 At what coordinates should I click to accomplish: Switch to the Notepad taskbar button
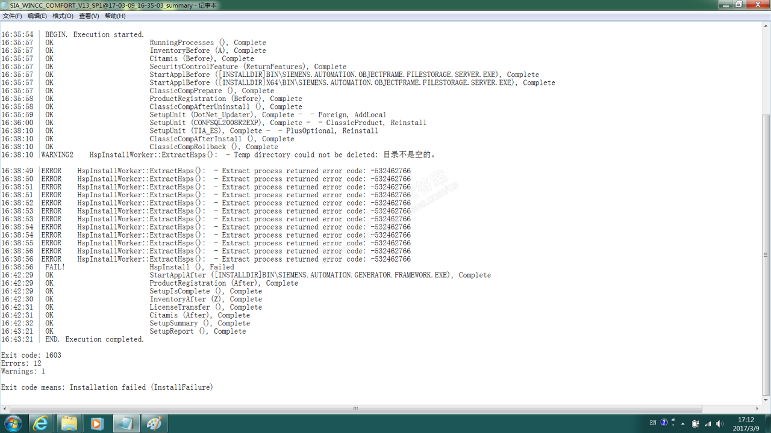point(125,423)
